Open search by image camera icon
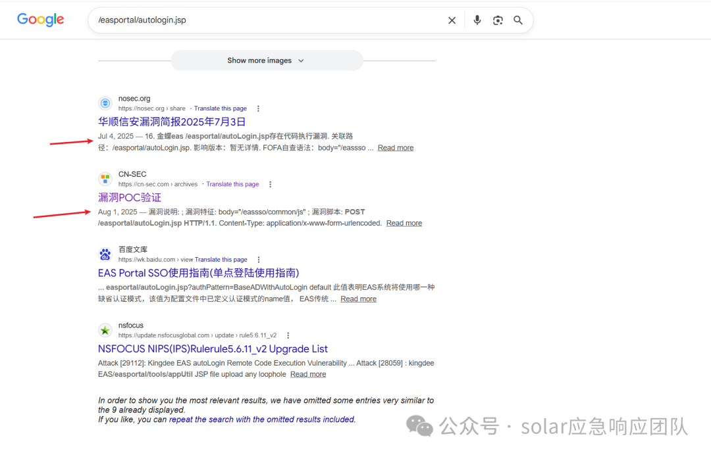 [x=498, y=20]
